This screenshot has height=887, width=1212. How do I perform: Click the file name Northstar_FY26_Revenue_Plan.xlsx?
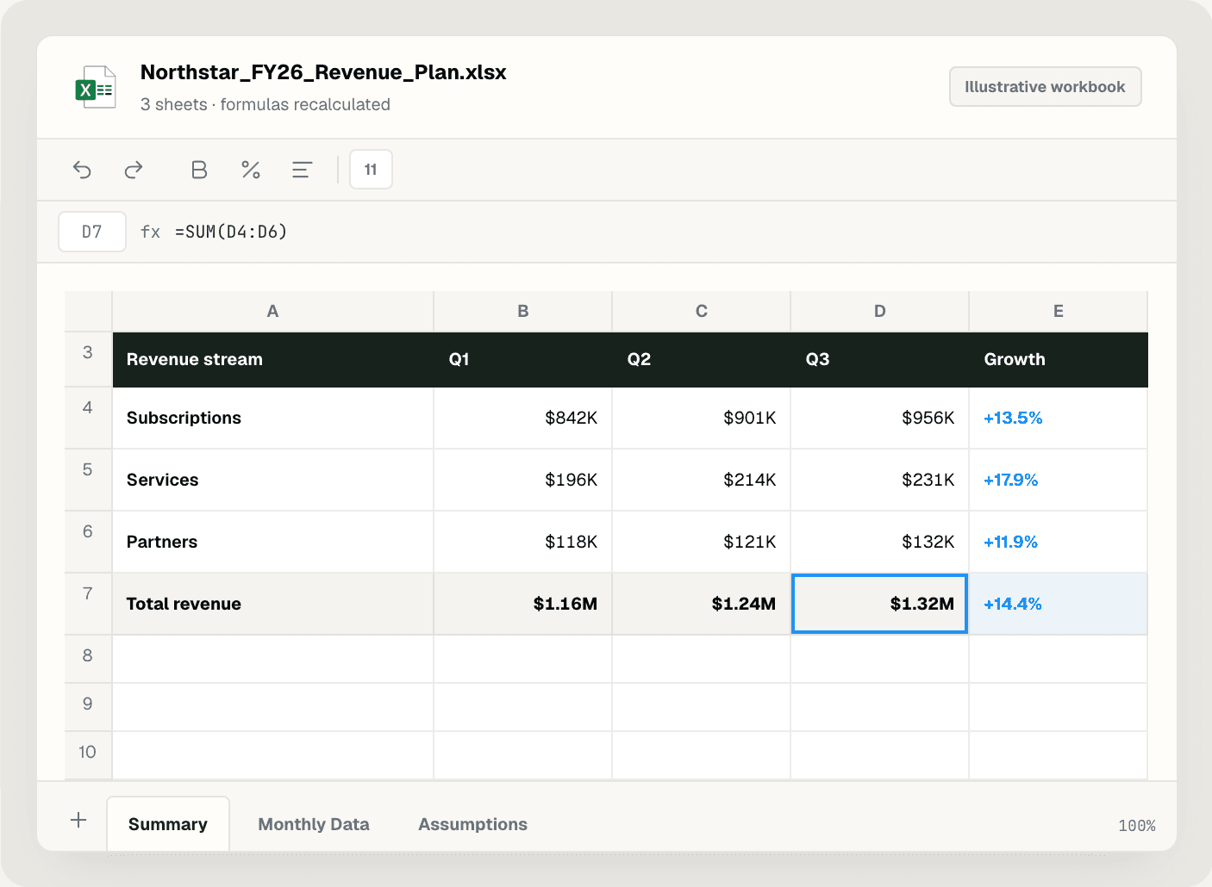click(x=323, y=72)
